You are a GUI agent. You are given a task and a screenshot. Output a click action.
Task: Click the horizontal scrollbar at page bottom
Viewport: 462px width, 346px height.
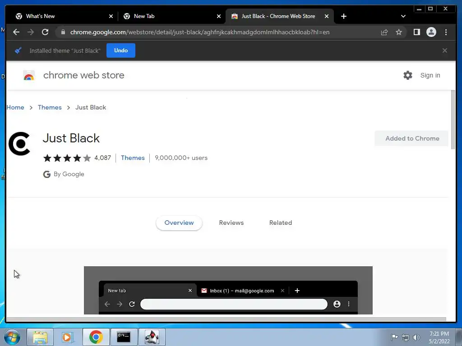tap(226, 319)
